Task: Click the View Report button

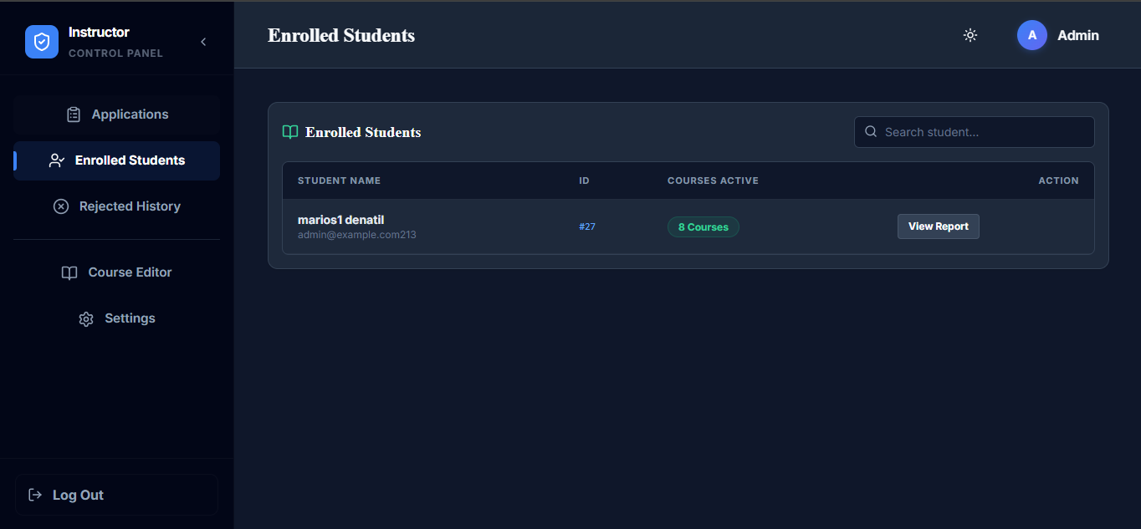Action: pyautogui.click(x=938, y=226)
